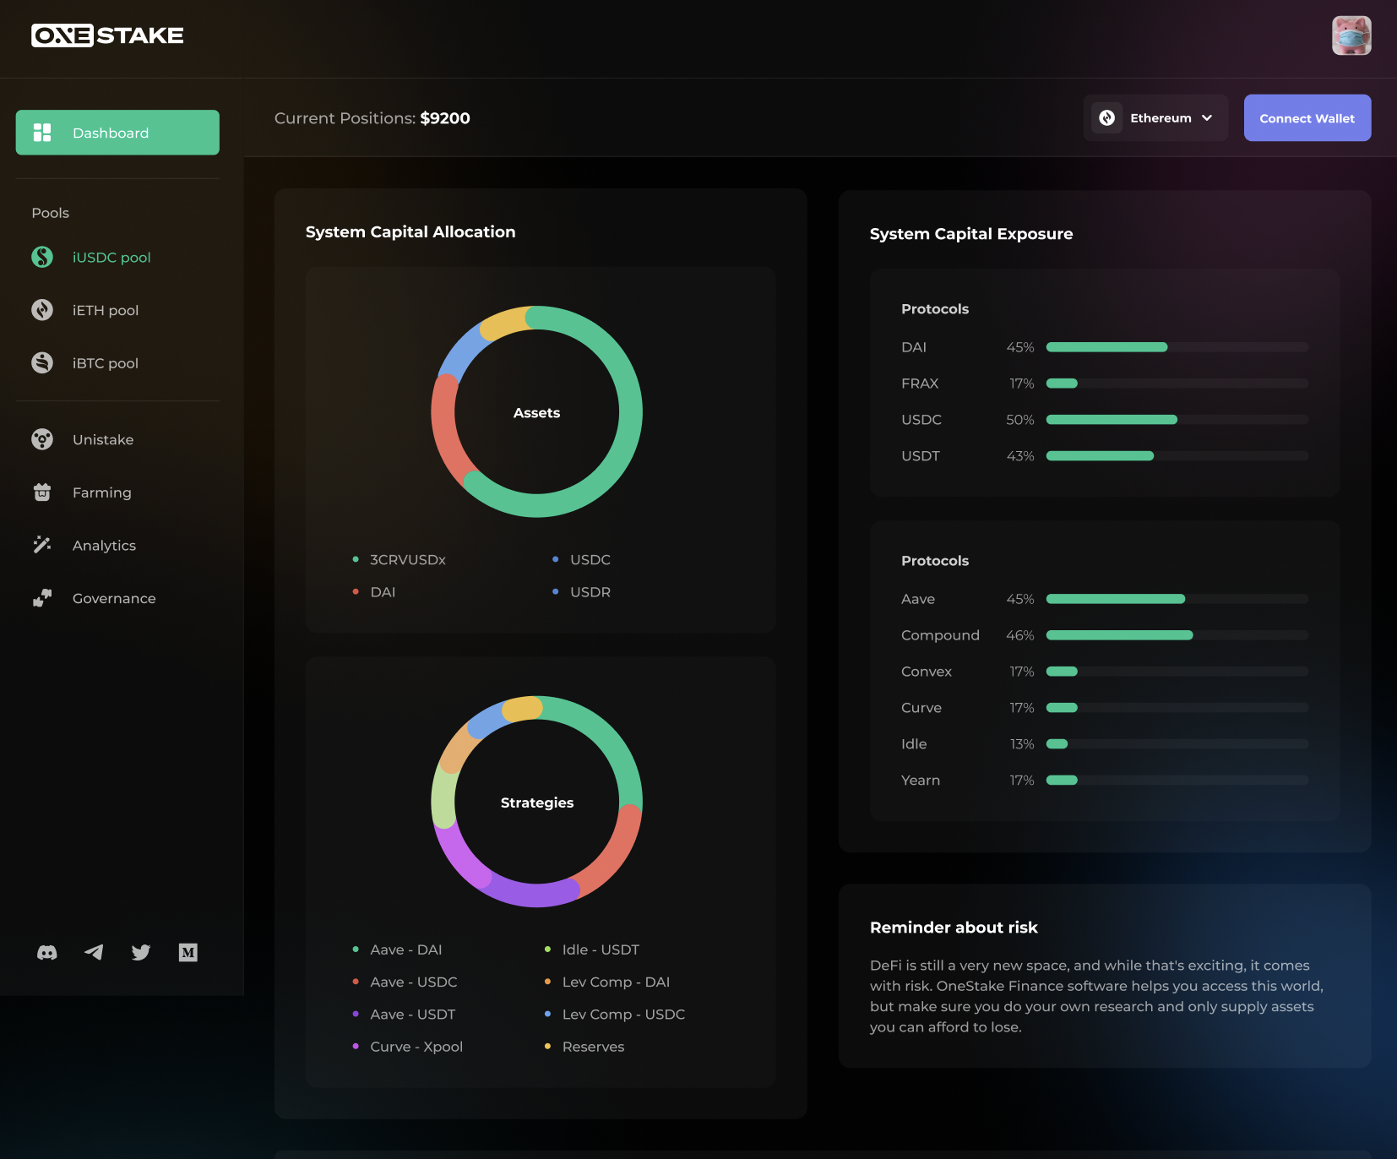The width and height of the screenshot is (1397, 1159).
Task: Click the Lev Comp - DAI legend entry
Action: click(607, 982)
